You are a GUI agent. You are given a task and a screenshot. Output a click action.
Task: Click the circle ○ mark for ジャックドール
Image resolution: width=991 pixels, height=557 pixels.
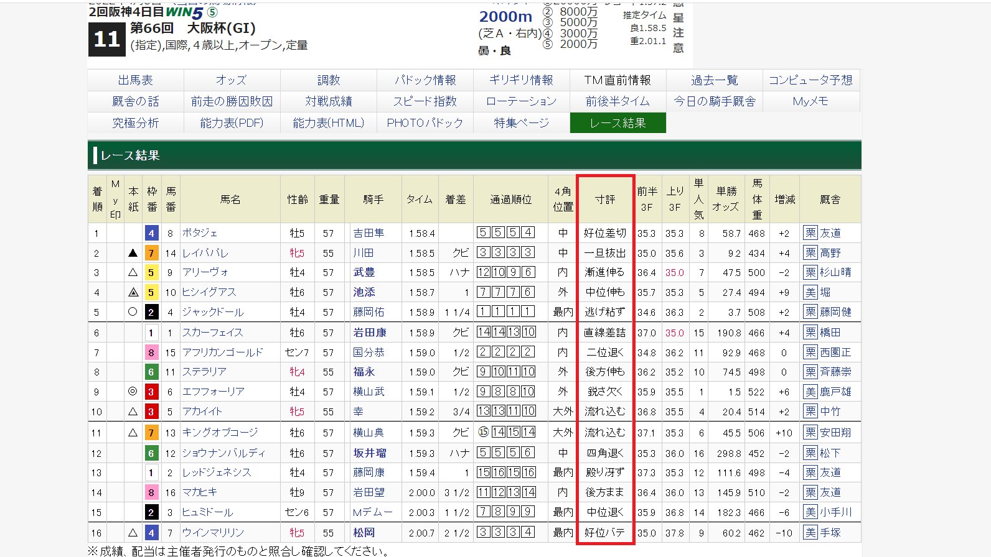click(x=133, y=311)
